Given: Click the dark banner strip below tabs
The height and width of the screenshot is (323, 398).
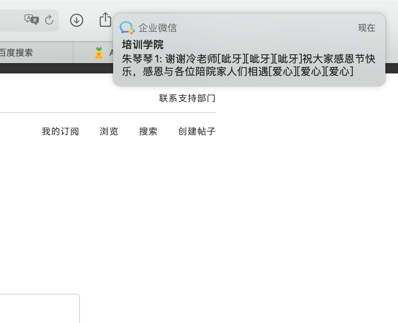Looking at the screenshot, I should pyautogui.click(x=55, y=68).
